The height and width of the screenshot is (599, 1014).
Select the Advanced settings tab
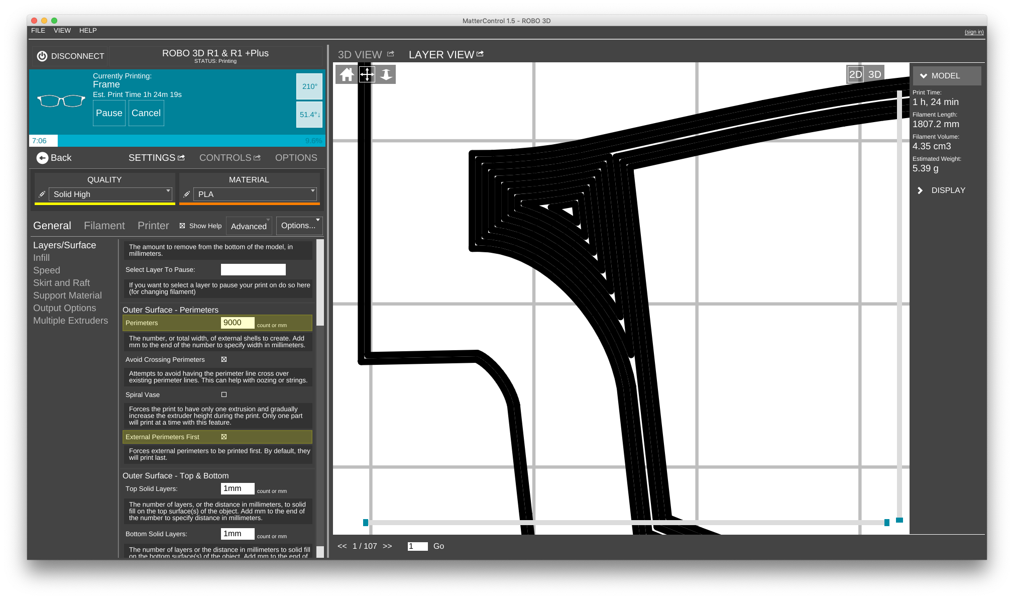pos(249,225)
